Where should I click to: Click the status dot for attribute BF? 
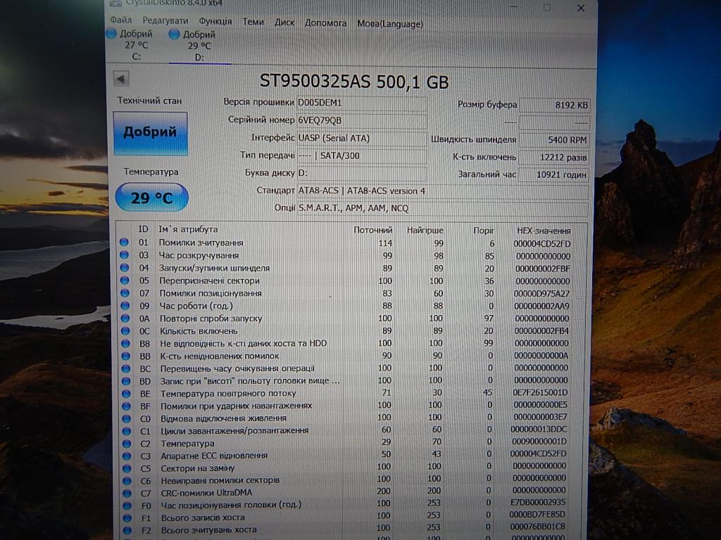pos(126,406)
